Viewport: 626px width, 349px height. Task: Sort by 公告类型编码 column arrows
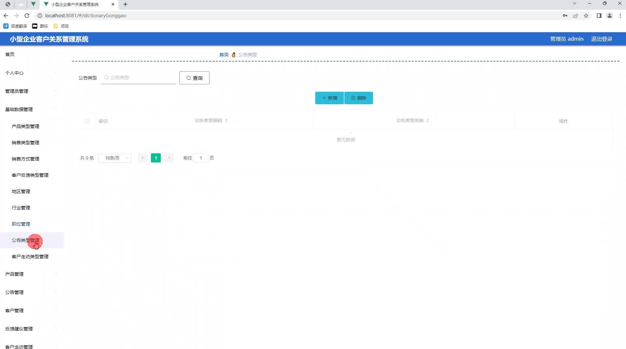226,120
